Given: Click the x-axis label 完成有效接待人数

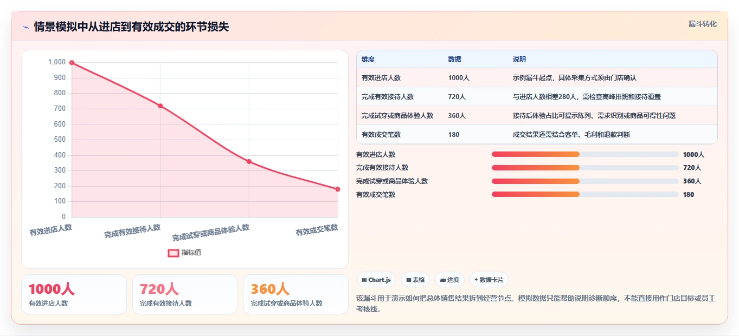Looking at the screenshot, I should click(132, 231).
